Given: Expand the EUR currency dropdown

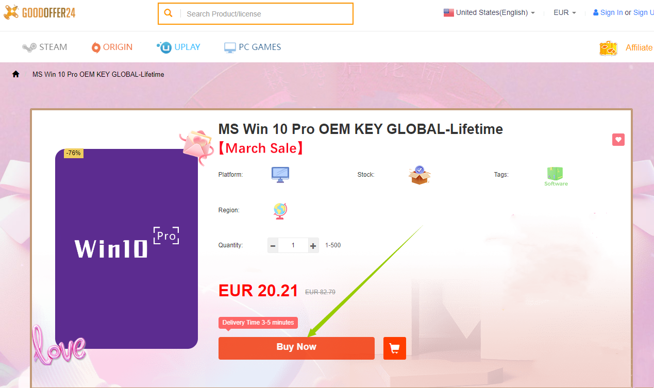Looking at the screenshot, I should (565, 12).
